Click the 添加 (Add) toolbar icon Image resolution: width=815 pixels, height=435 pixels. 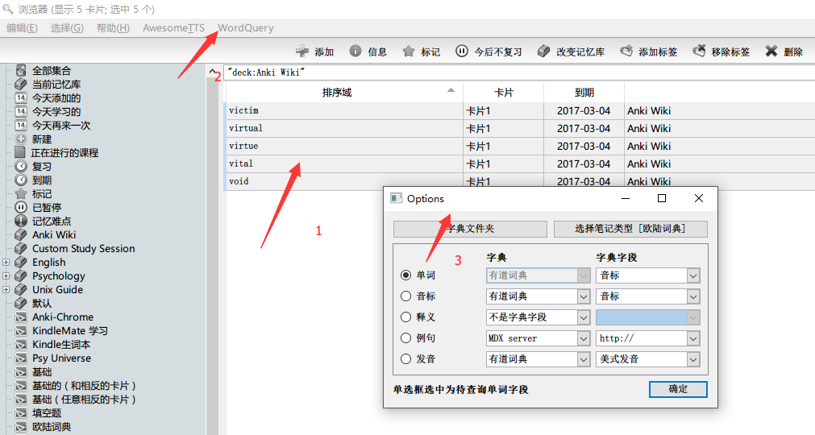point(303,52)
